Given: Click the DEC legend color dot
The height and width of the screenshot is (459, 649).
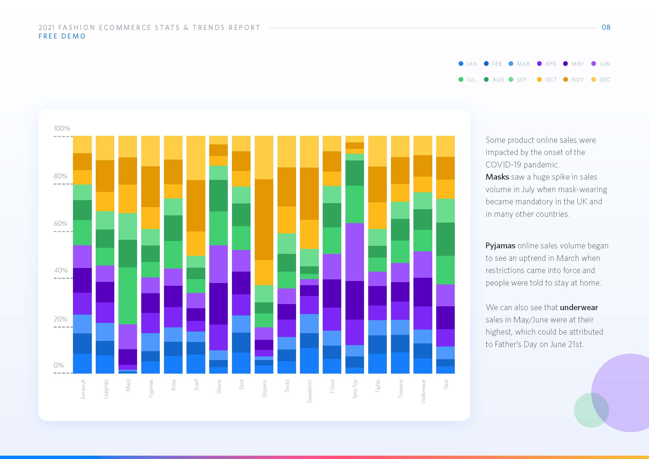Looking at the screenshot, I should click(594, 80).
